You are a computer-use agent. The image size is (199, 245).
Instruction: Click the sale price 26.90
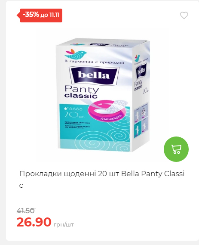click(34, 222)
